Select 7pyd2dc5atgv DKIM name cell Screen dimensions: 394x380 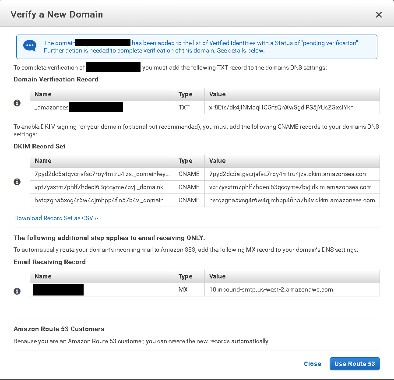click(x=102, y=174)
